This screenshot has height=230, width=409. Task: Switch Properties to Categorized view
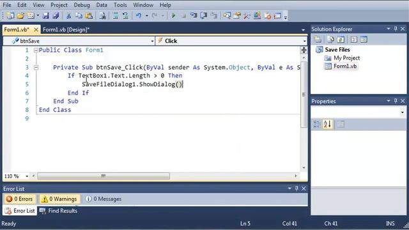click(x=317, y=124)
